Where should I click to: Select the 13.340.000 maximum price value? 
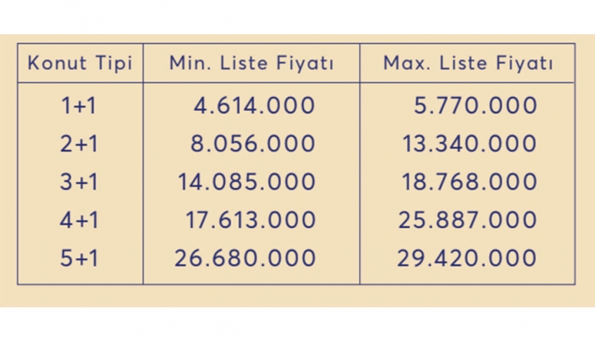click(469, 144)
